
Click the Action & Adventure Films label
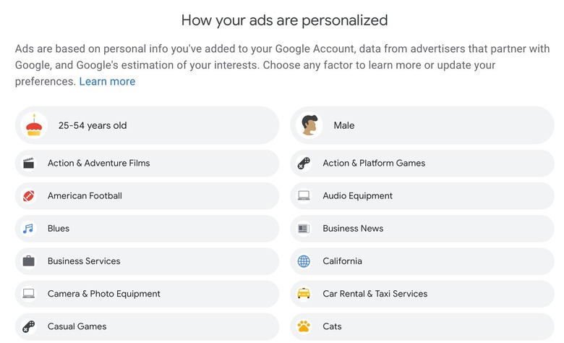99,163
